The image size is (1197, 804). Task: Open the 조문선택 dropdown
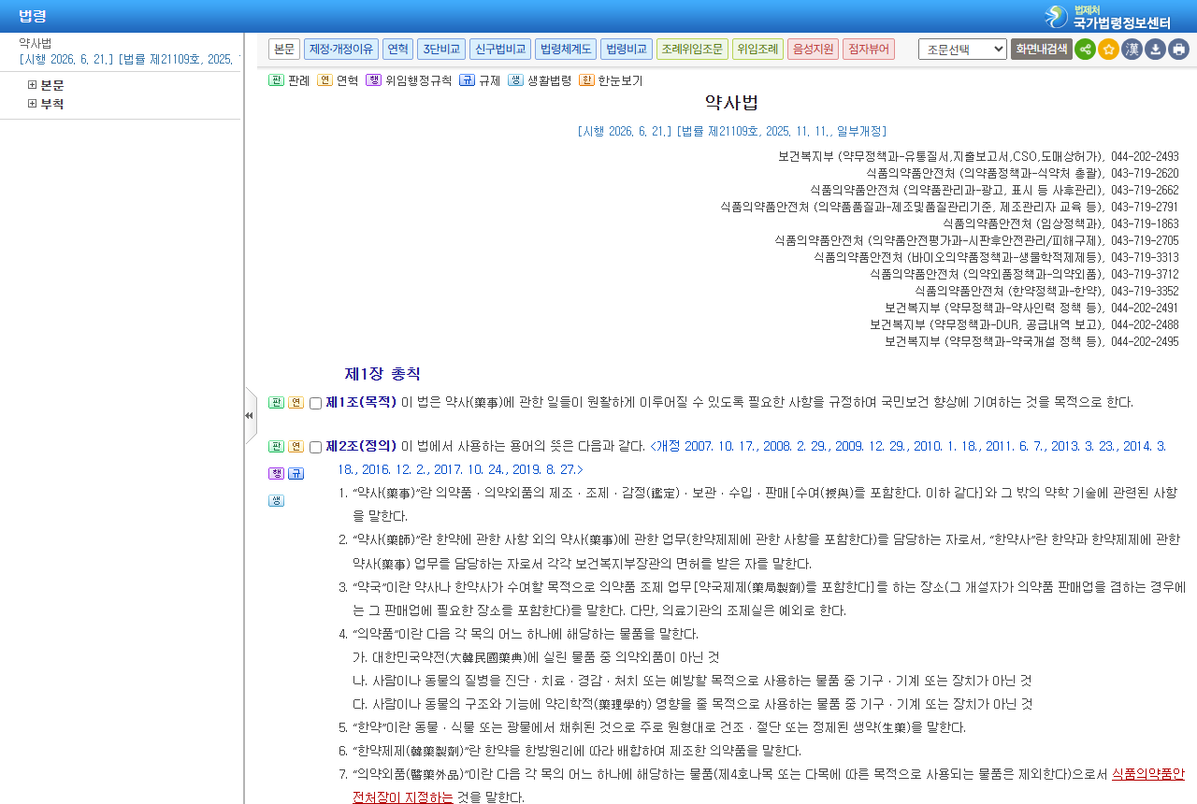tap(962, 50)
